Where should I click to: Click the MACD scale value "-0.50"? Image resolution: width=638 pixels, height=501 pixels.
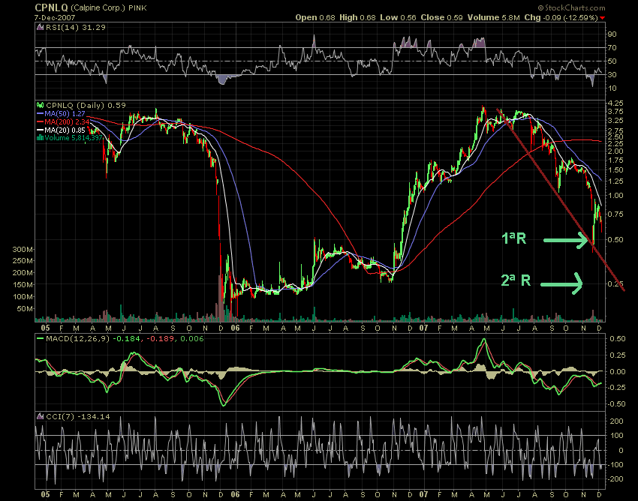(x=616, y=403)
